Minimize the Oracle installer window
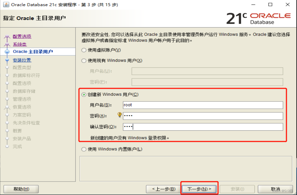Image resolution: width=297 pixels, height=195 pixels. pos(253,4)
